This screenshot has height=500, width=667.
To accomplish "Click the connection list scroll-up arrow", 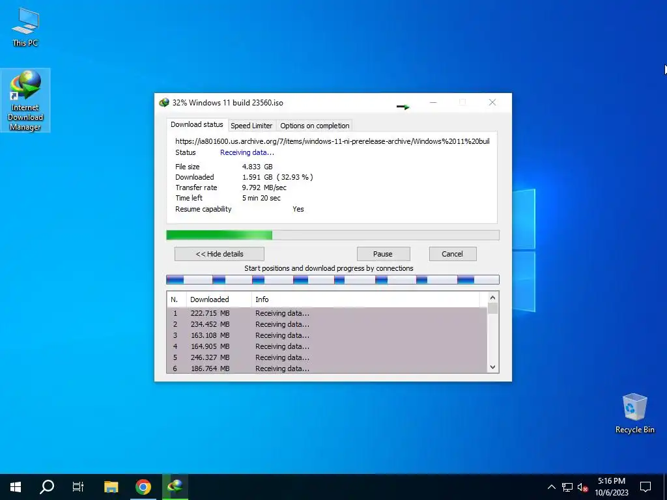I will (x=492, y=298).
